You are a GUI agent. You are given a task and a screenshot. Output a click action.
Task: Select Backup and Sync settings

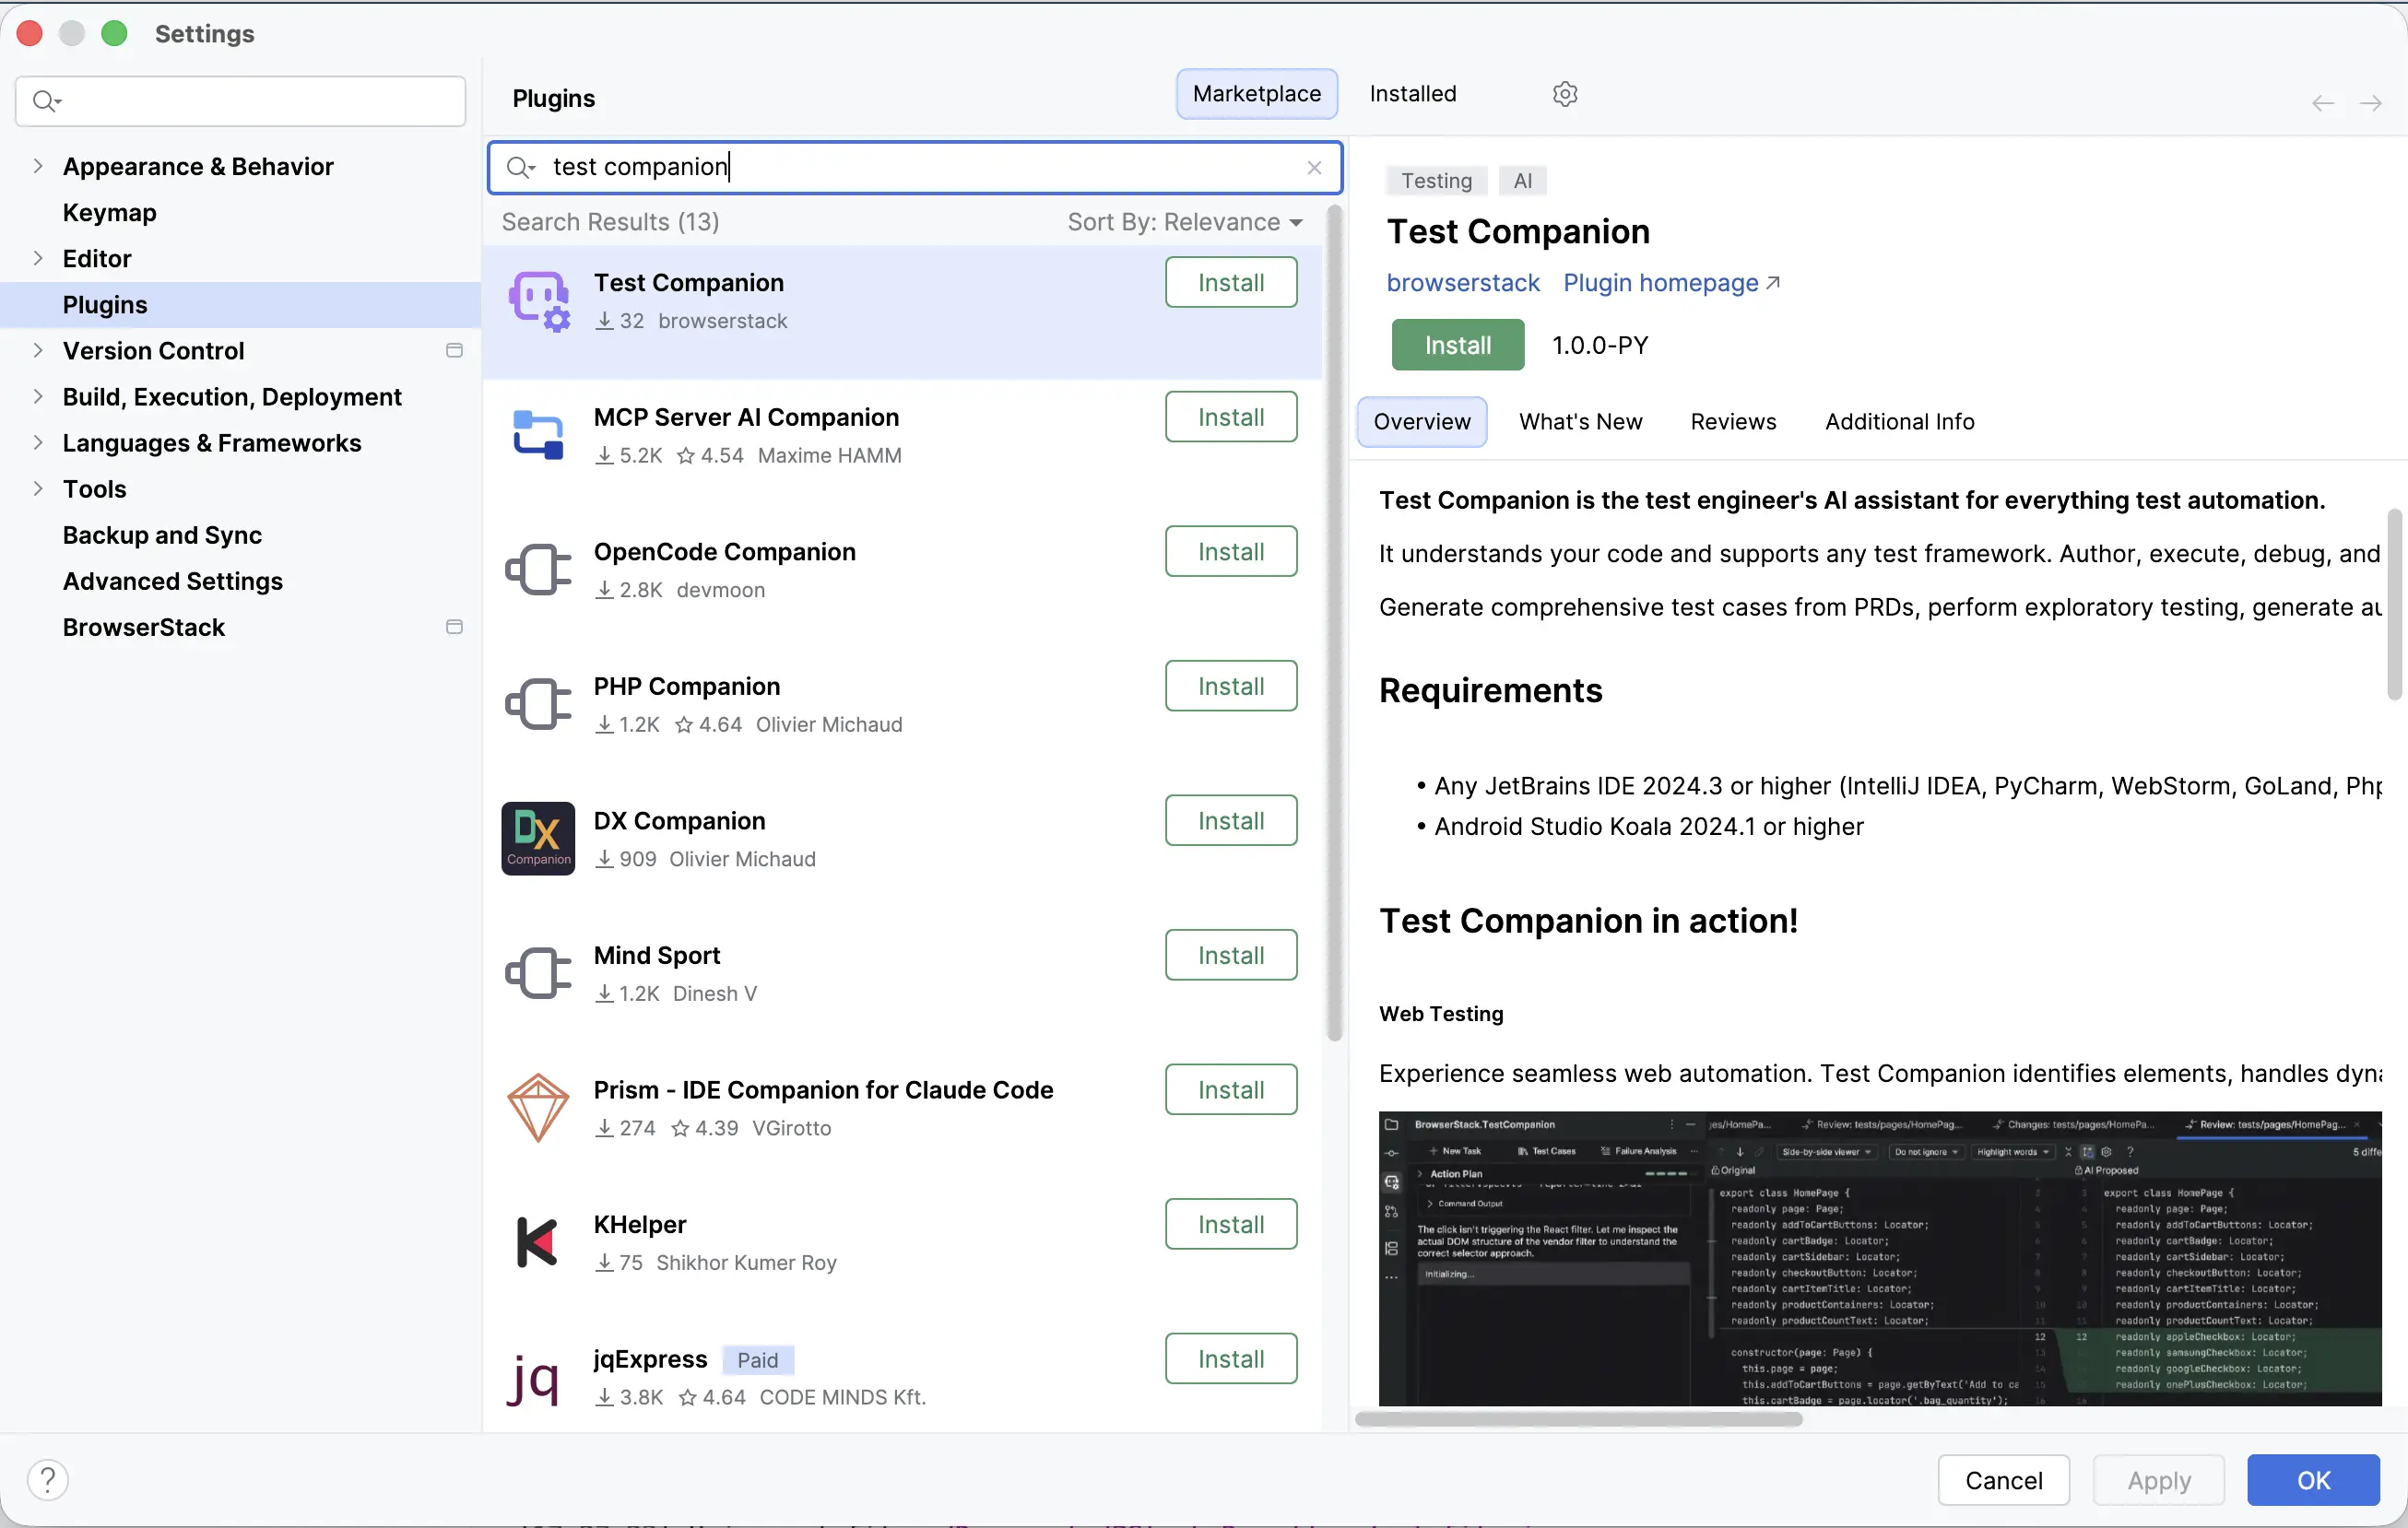[x=240, y=535]
